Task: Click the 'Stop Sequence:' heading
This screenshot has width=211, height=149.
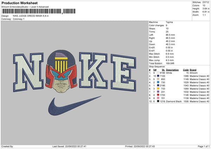Action: (157, 66)
